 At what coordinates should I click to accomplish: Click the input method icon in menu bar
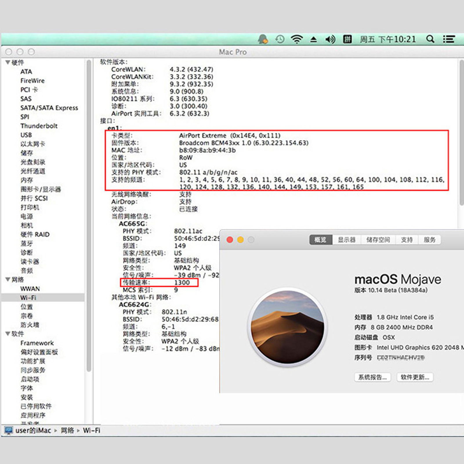point(347,39)
